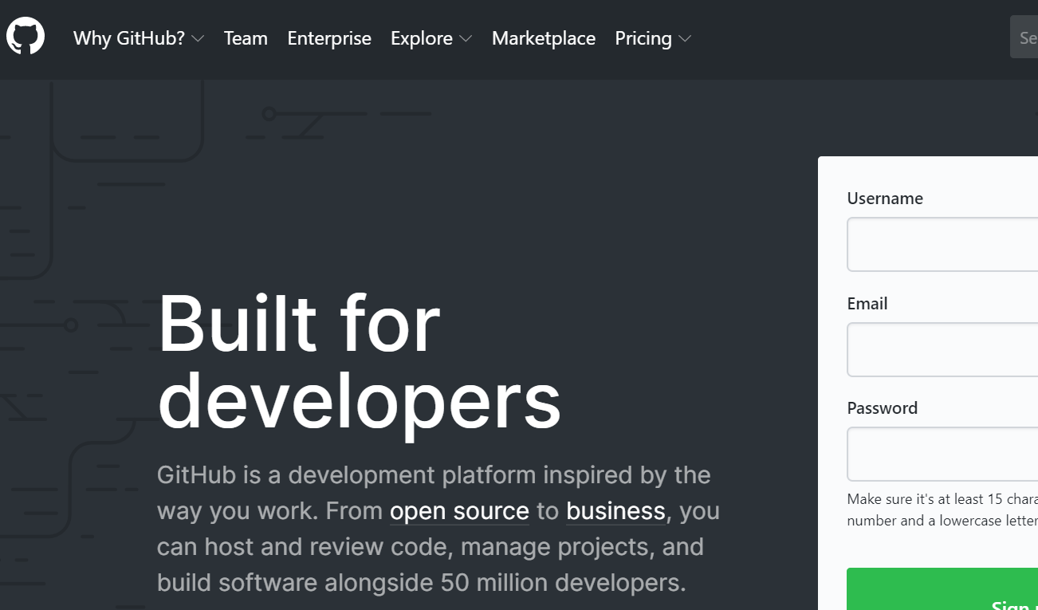
Task: Follow the open source link
Action: (459, 511)
